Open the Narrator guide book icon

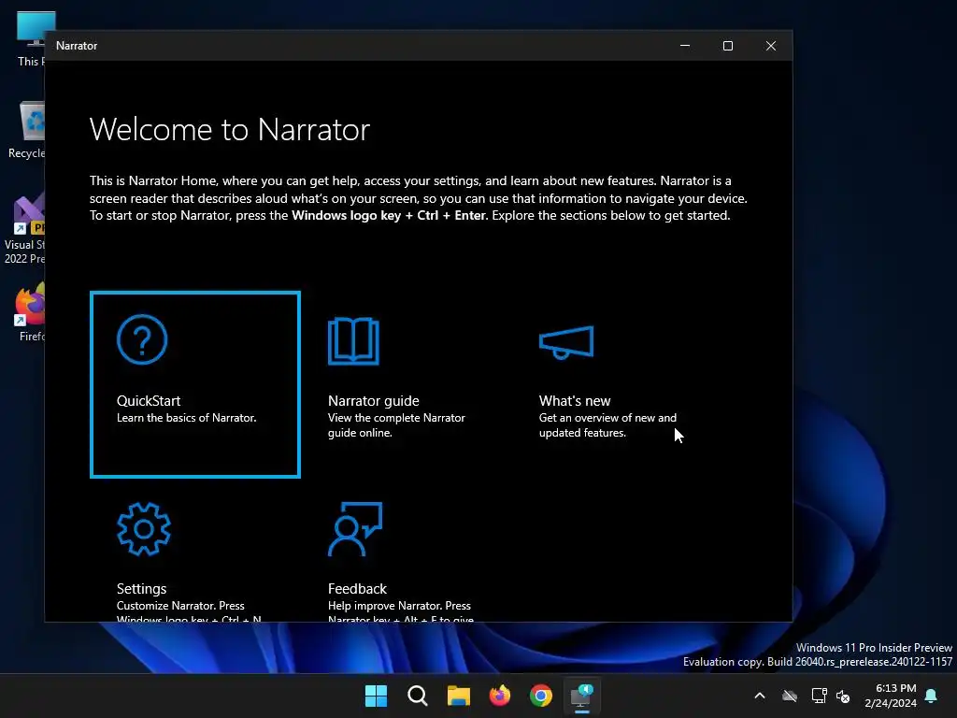click(353, 340)
